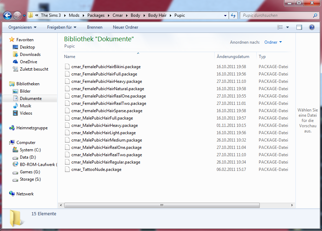Open the recent locations dropdown arrow
Viewport: 322px width, 231px height.
click(x=24, y=16)
